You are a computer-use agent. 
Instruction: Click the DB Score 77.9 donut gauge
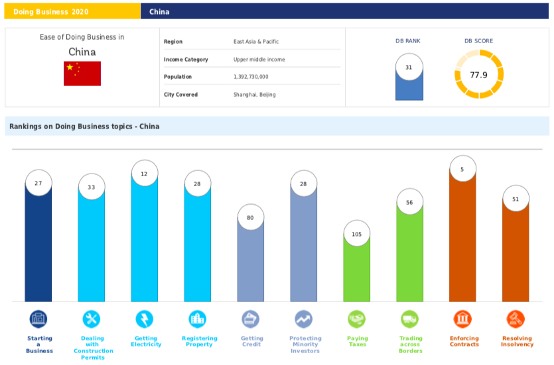click(x=479, y=75)
